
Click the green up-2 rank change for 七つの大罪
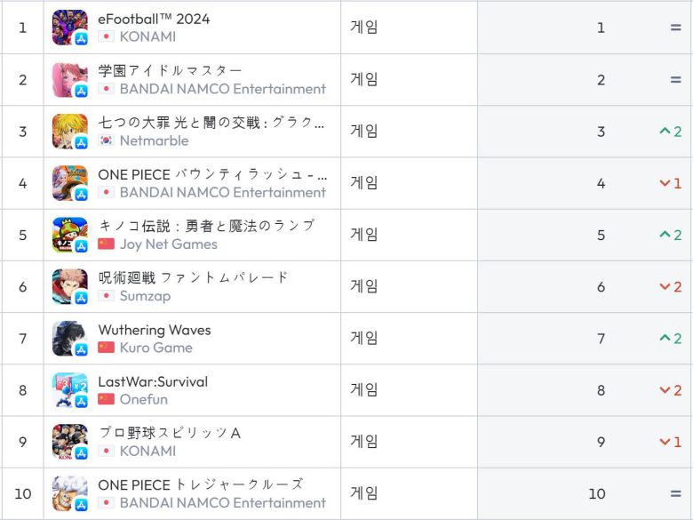(x=670, y=132)
